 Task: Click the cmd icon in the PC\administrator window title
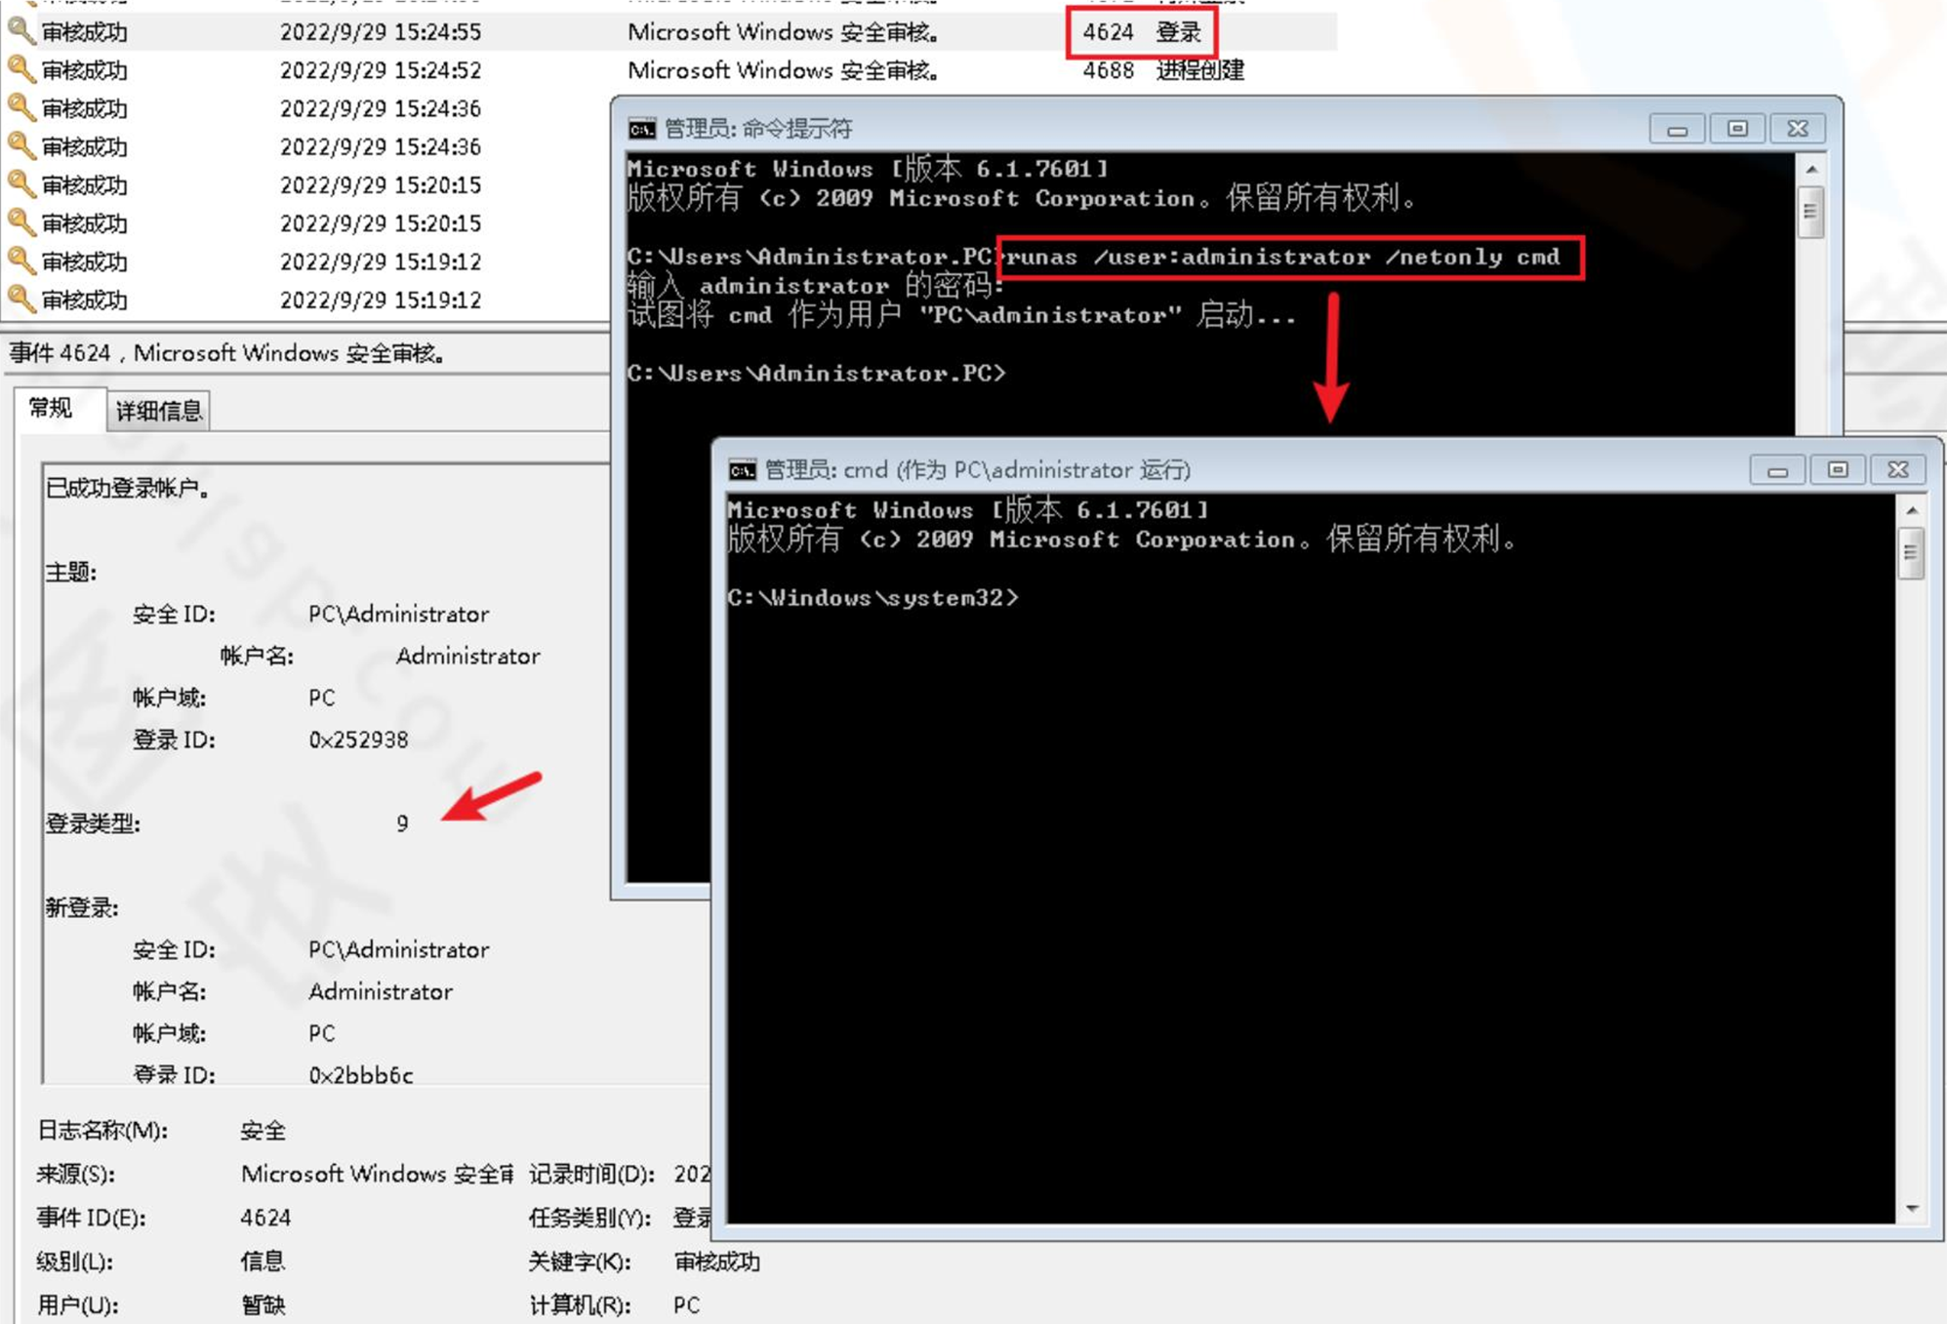click(742, 470)
